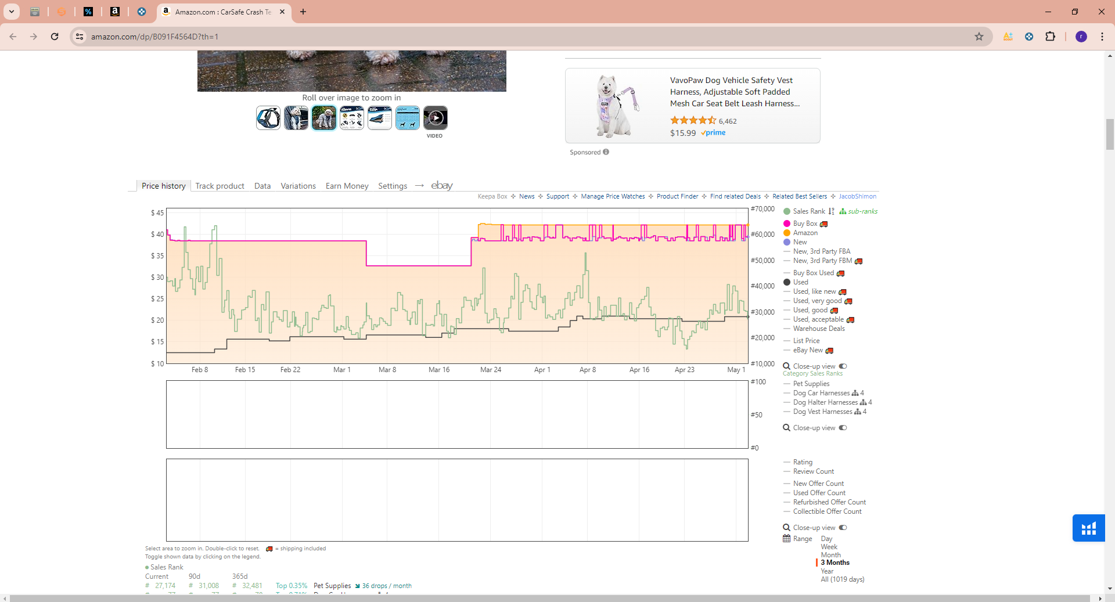Toggle the List Price series
Viewport: 1115px width, 602px height.
(x=801, y=341)
